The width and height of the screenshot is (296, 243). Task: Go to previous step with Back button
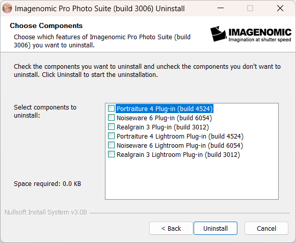(x=171, y=228)
